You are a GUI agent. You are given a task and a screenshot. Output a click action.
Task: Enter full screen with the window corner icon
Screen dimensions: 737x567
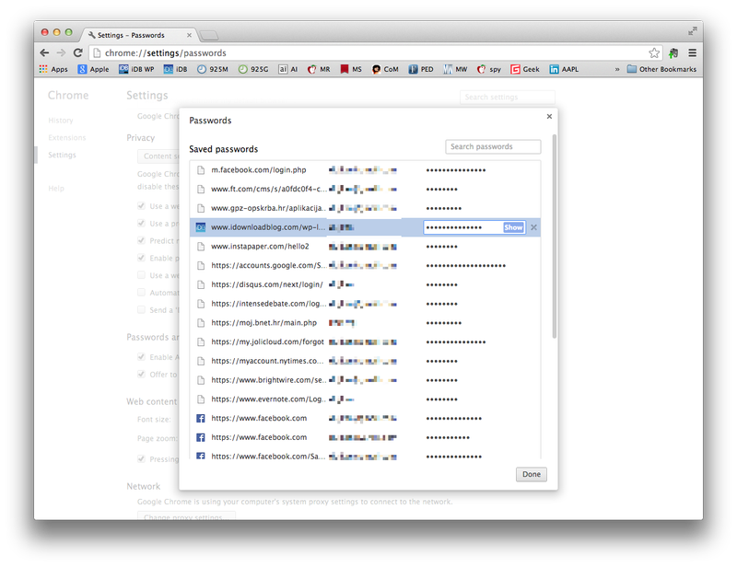693,31
